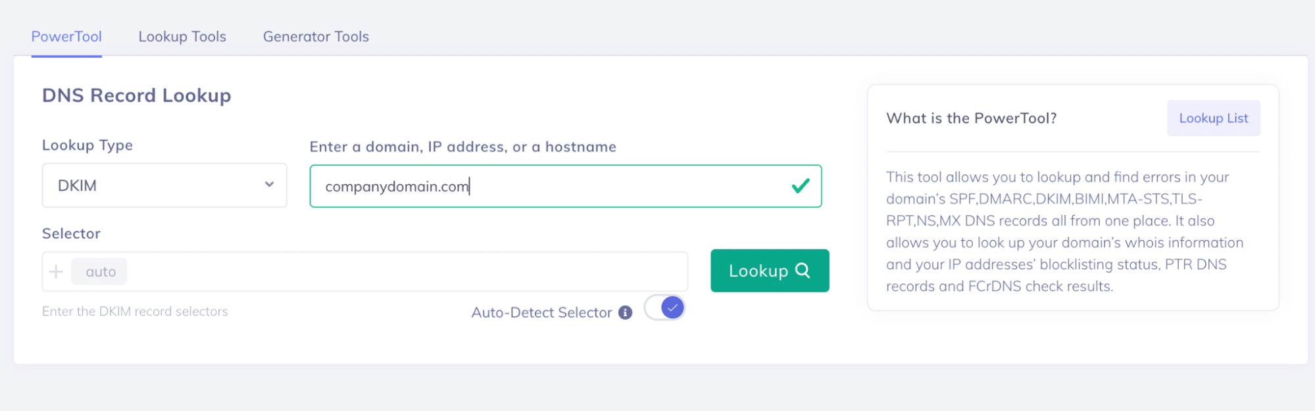Click the green checkmark in domain field
The image size is (1315, 411).
(x=800, y=186)
